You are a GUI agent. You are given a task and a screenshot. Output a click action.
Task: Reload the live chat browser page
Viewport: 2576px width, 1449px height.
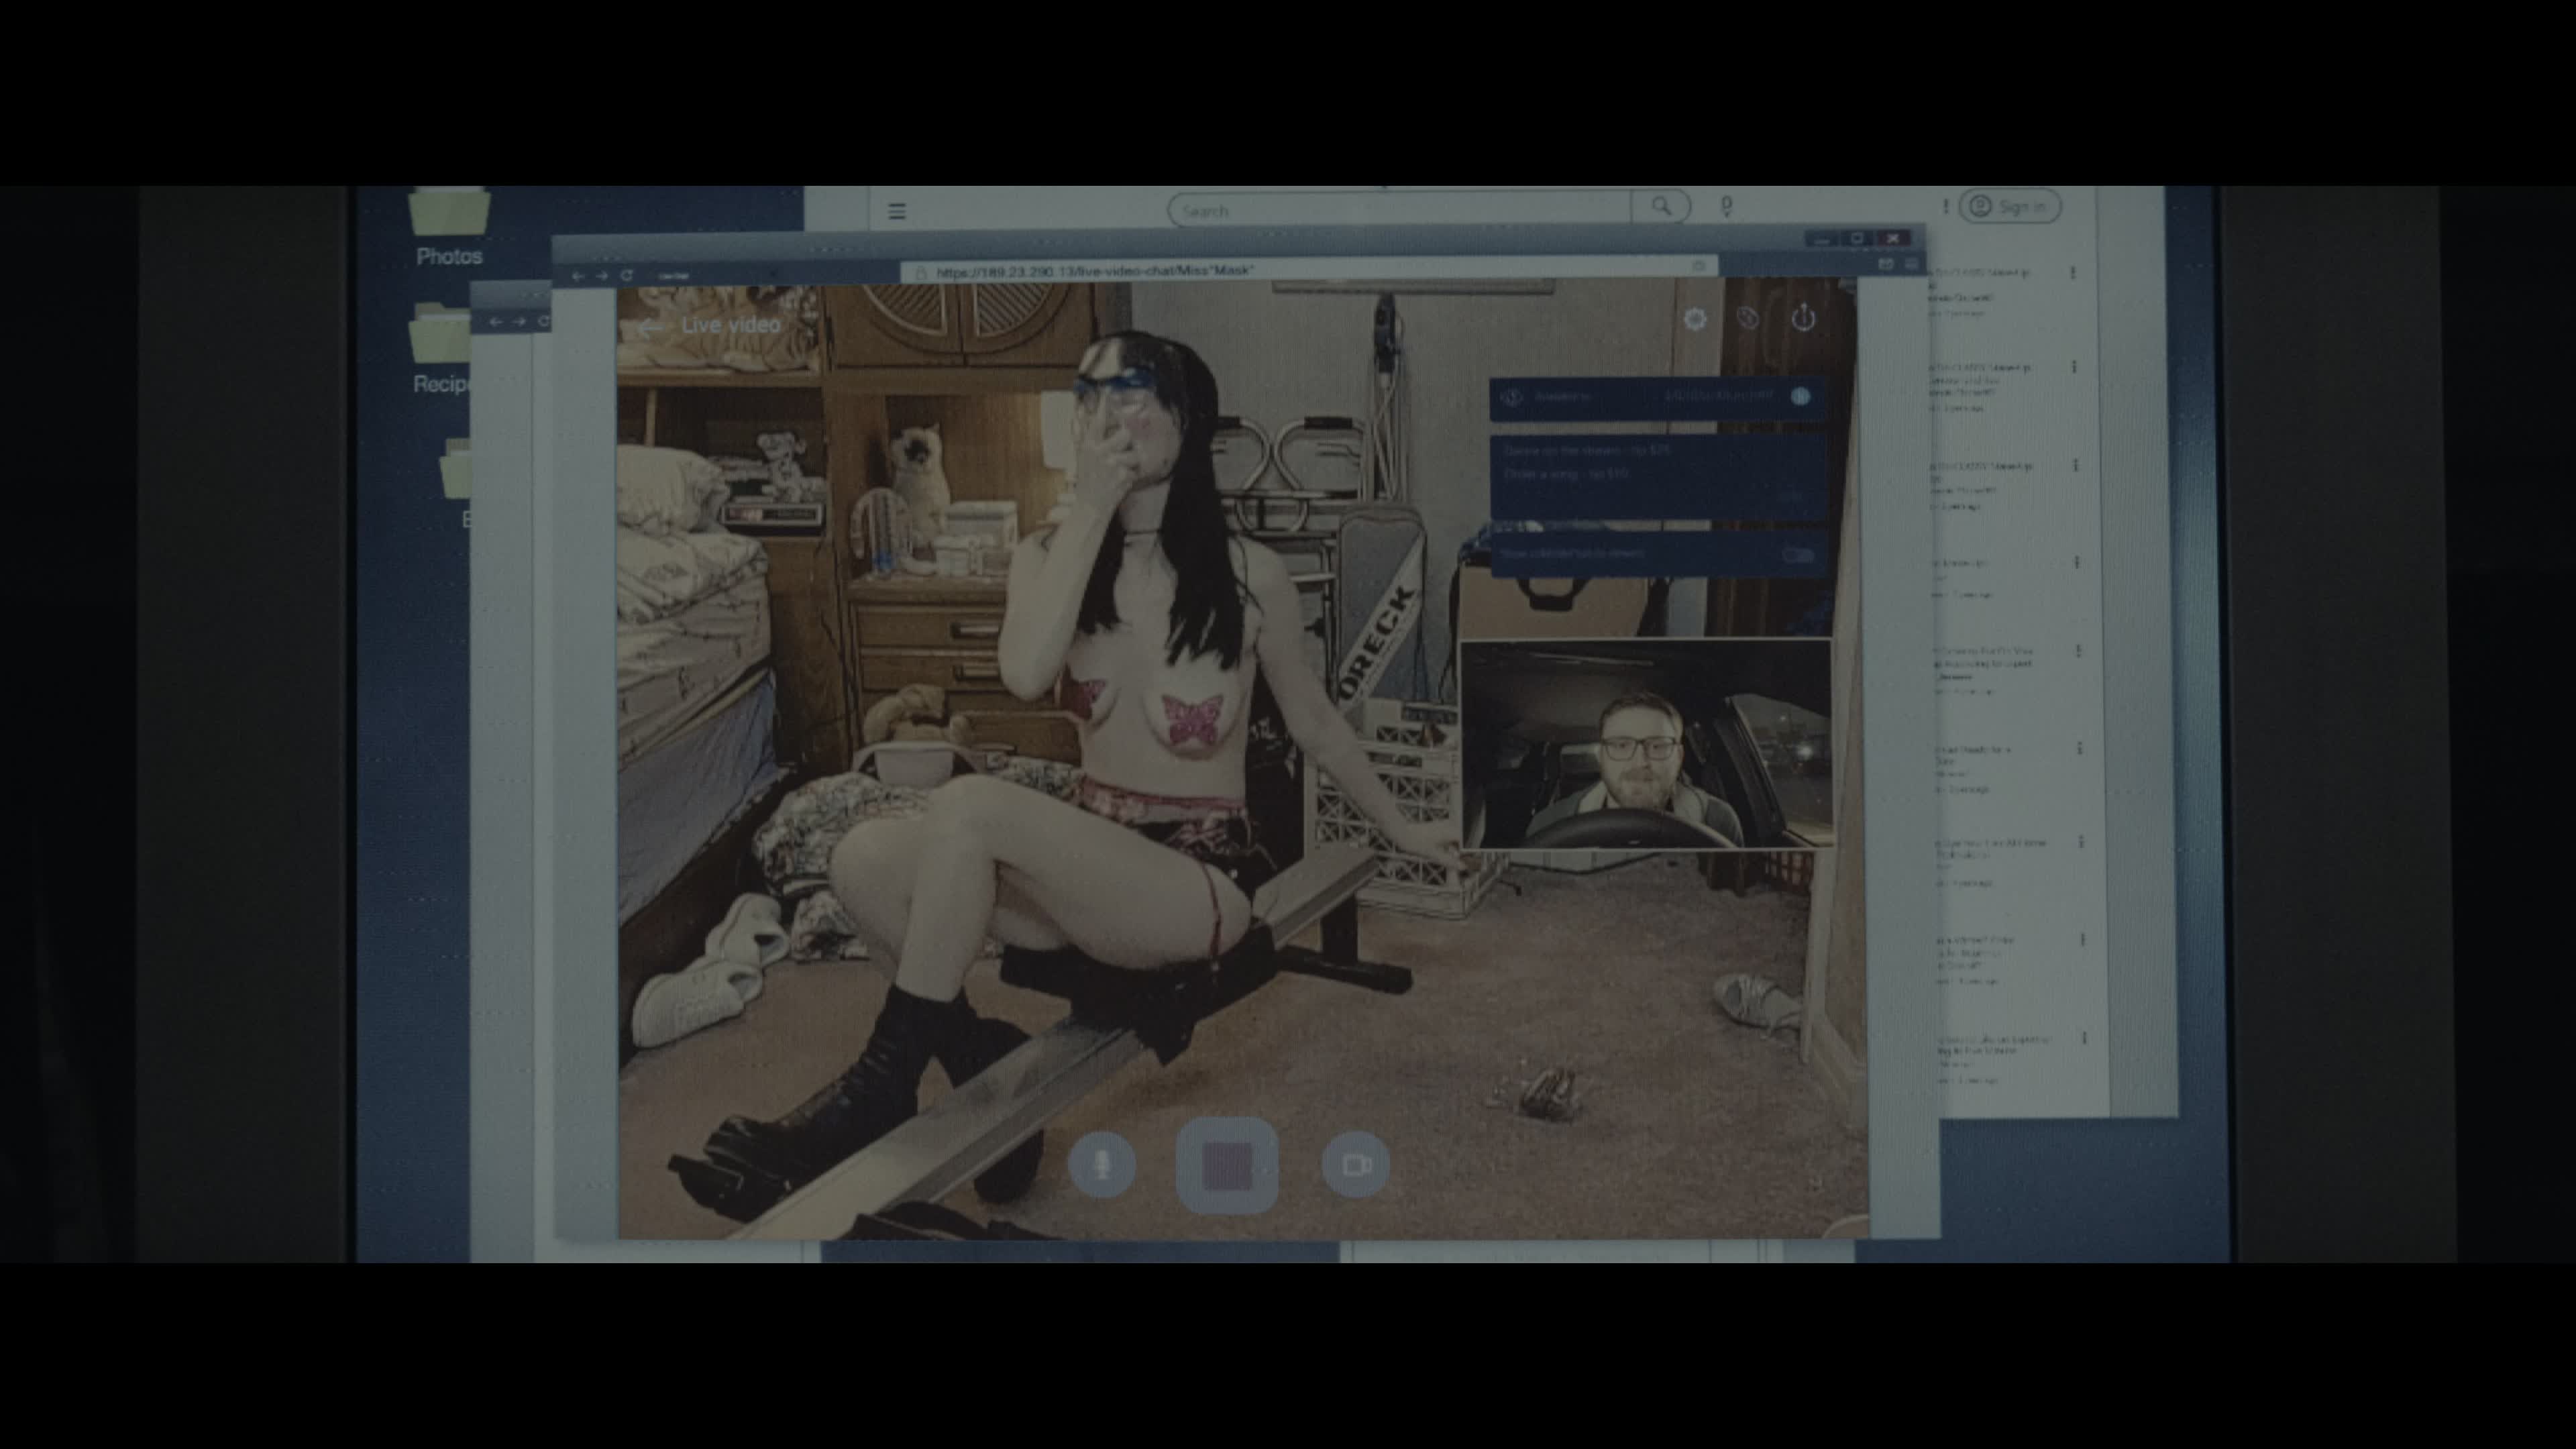click(x=627, y=275)
